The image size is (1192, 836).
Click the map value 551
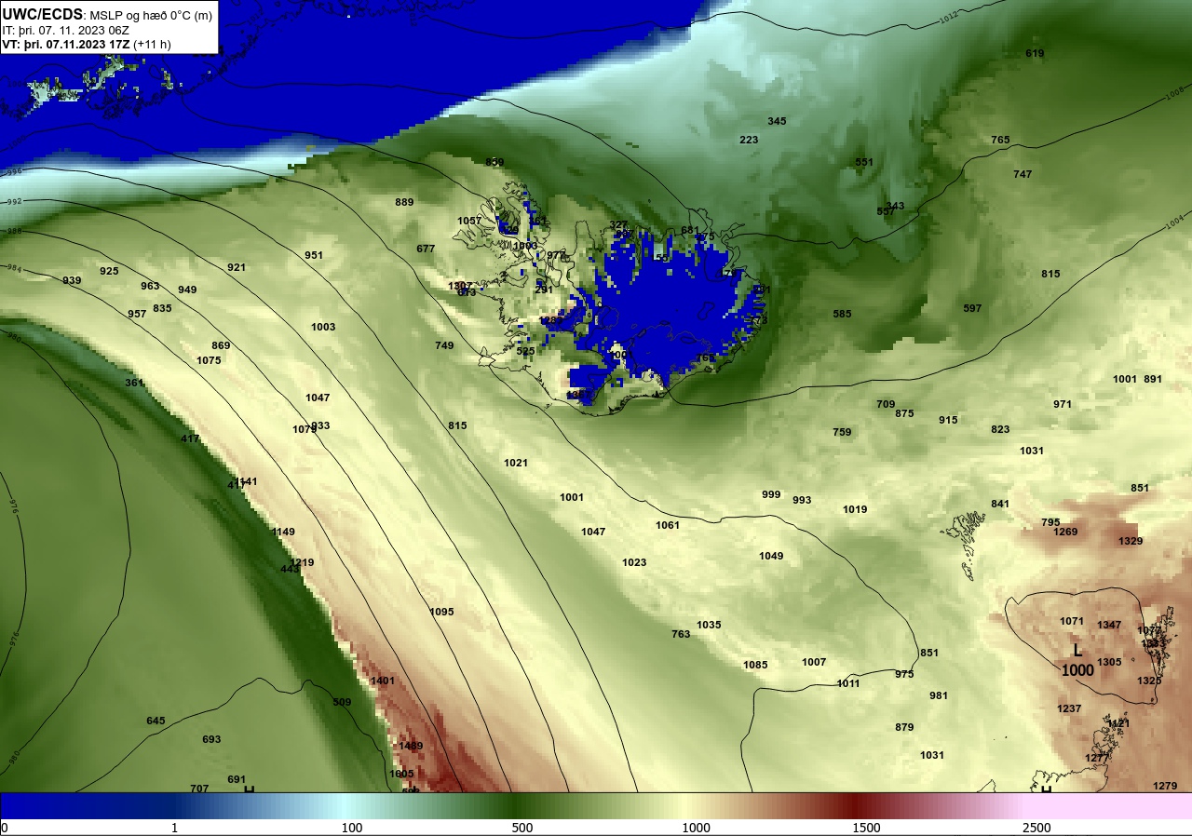(x=864, y=162)
